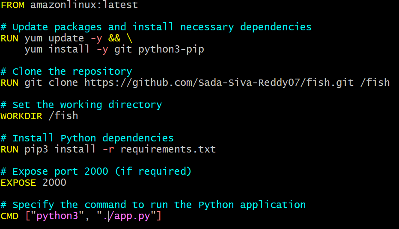Place cursor on 'yum update' command
Viewport: 399px width, 229px height.
tap(54, 38)
